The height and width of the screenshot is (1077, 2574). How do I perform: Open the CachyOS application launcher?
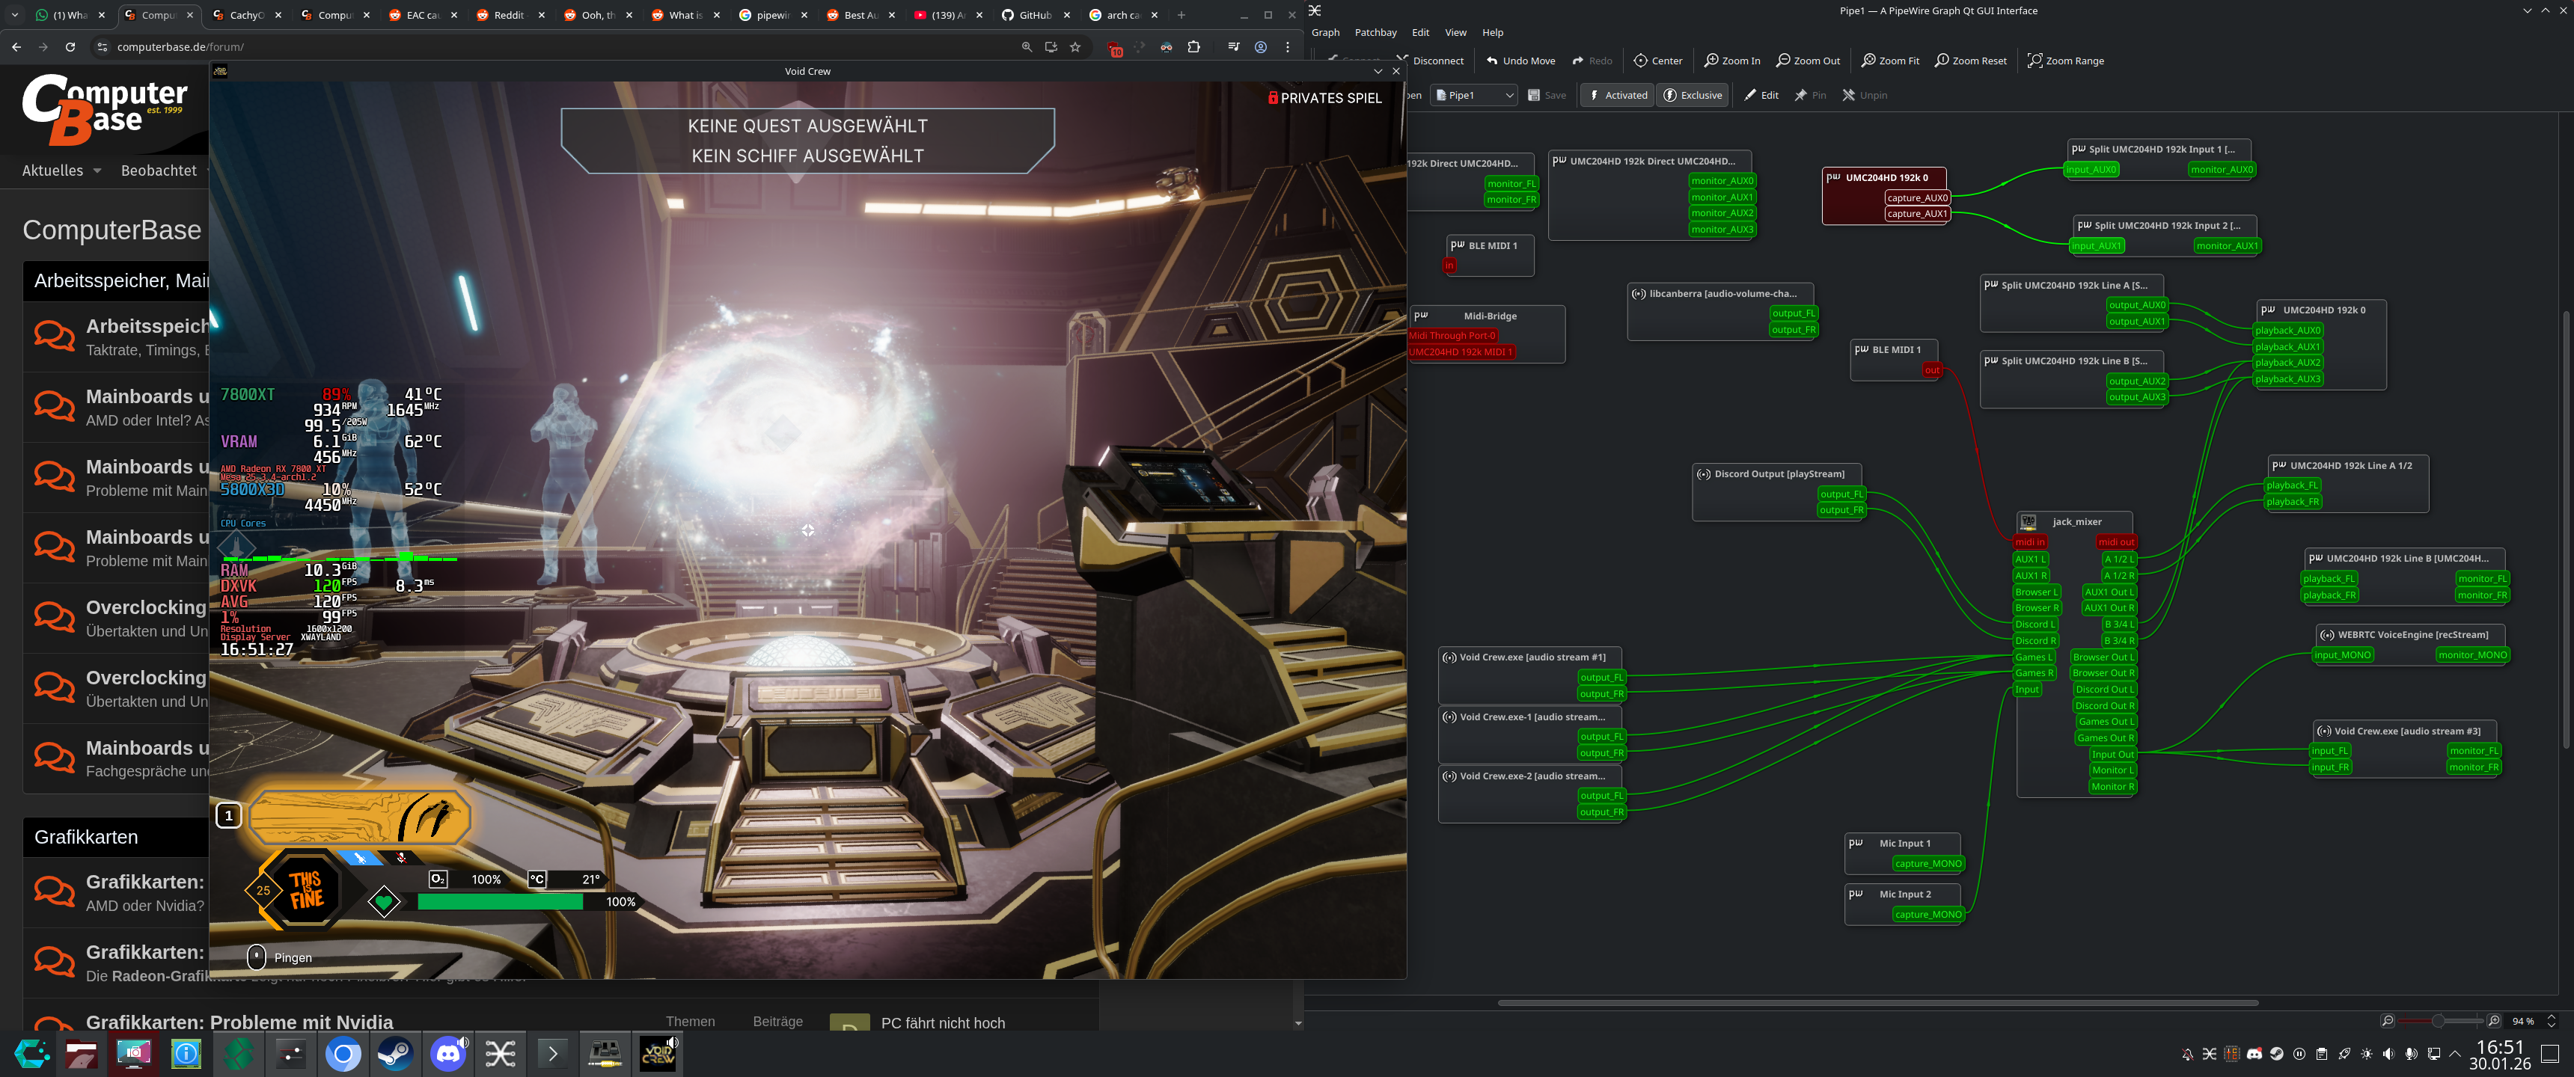31,1053
